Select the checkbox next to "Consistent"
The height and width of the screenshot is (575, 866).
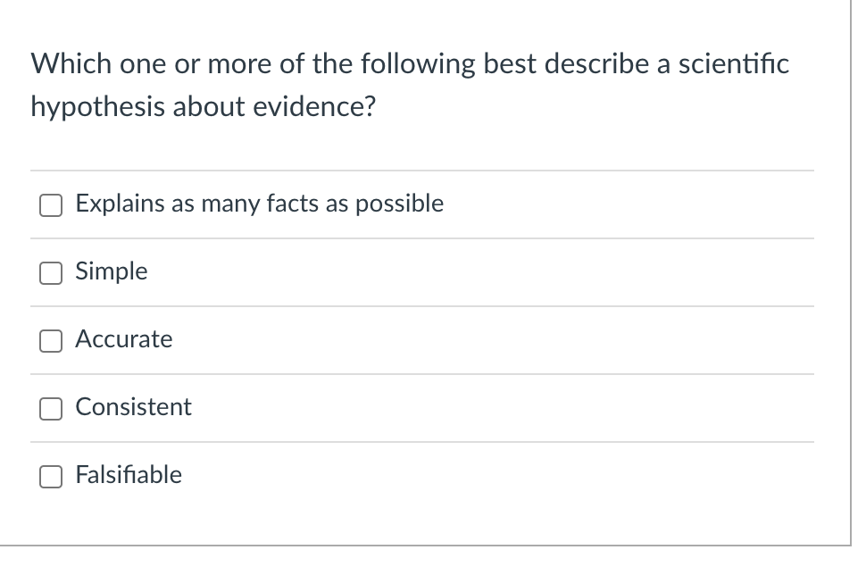(50, 409)
